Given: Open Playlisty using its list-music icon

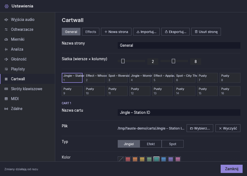Looking at the screenshot, I should click(x=6, y=69).
